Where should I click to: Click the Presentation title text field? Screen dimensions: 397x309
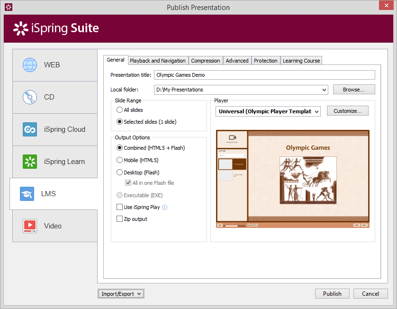click(264, 75)
